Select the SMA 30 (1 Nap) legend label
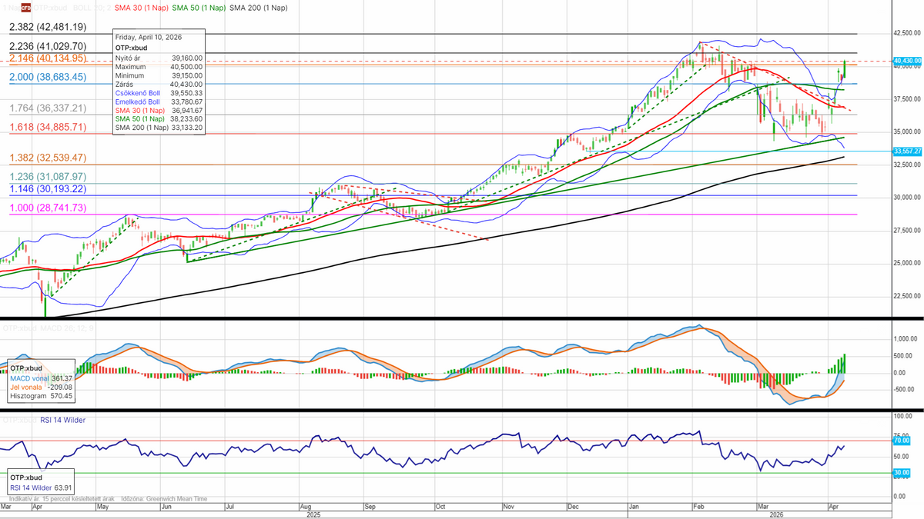924x519 pixels. pyautogui.click(x=142, y=8)
